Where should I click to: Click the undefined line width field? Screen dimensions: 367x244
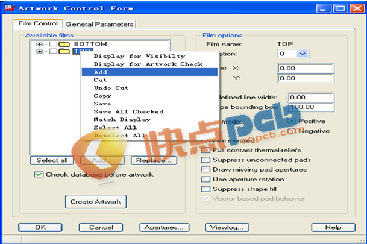tap(310, 98)
